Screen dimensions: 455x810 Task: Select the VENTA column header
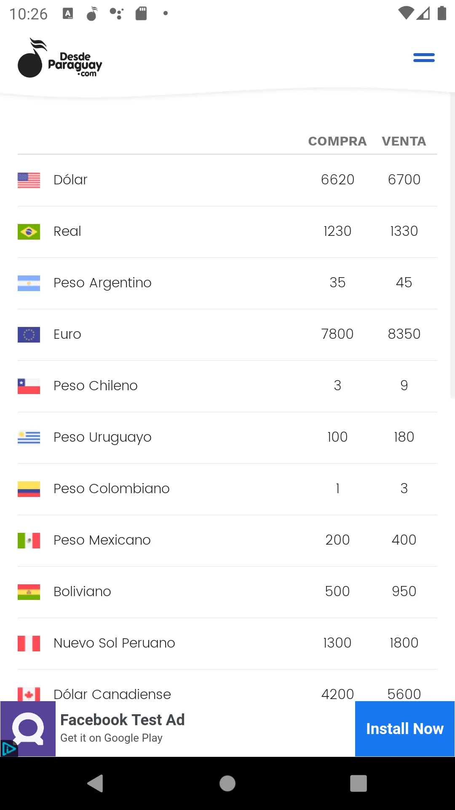point(404,141)
